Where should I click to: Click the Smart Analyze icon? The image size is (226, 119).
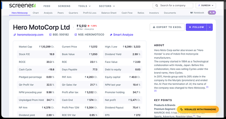coord(111,35)
